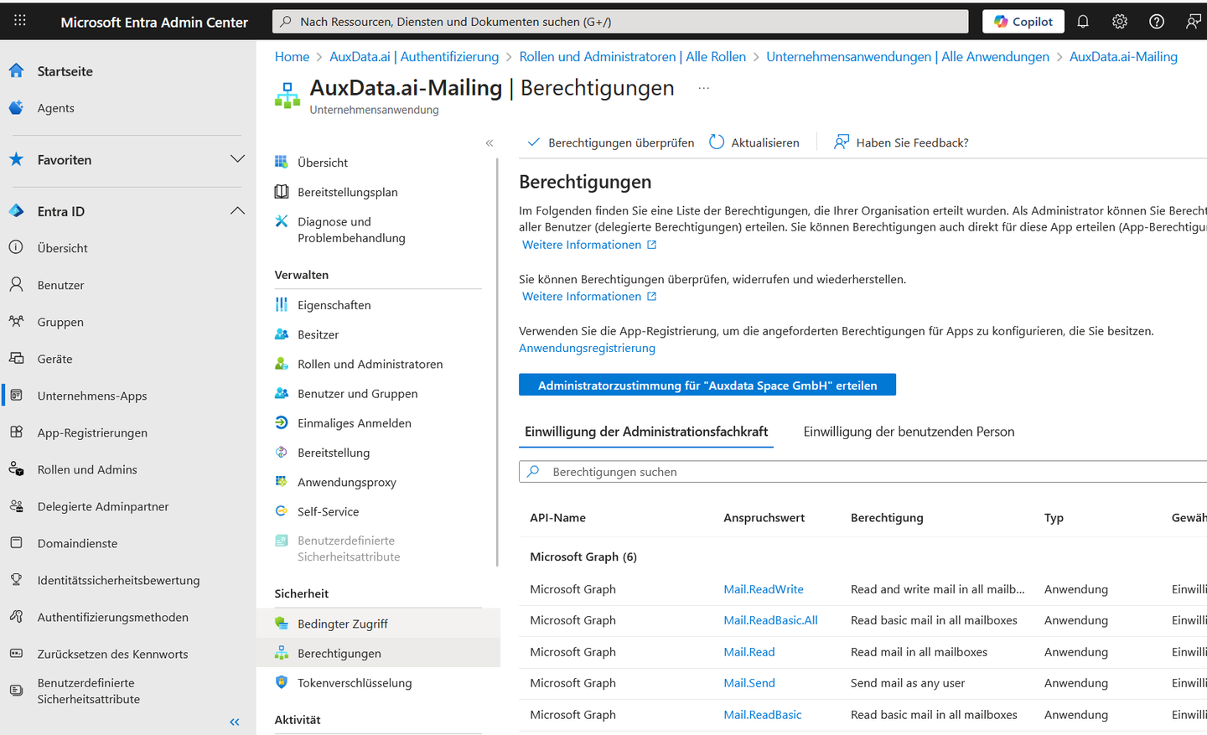Image resolution: width=1207 pixels, height=735 pixels.
Task: Launch Copilot
Action: [1023, 22]
